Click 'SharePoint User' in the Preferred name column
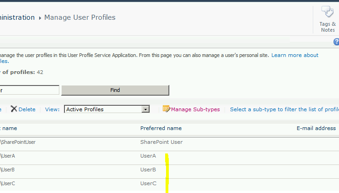 [161, 142]
